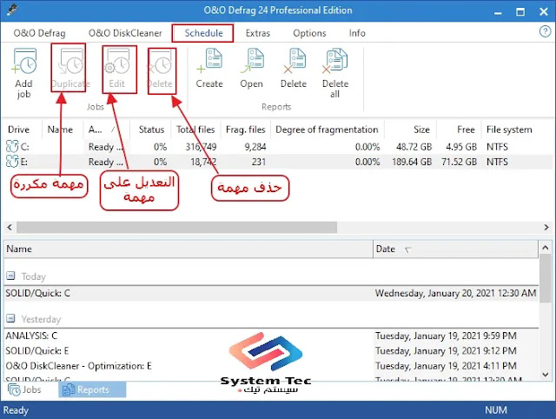Sort drives by Drive column header
Screen dimensions: 556x419
pos(22,130)
